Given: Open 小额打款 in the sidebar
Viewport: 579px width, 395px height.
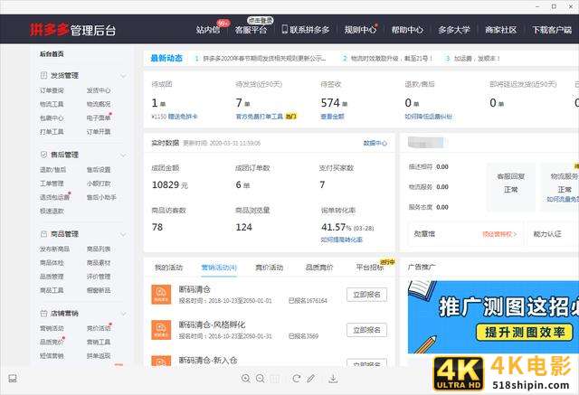Looking at the screenshot, I should (x=99, y=183).
